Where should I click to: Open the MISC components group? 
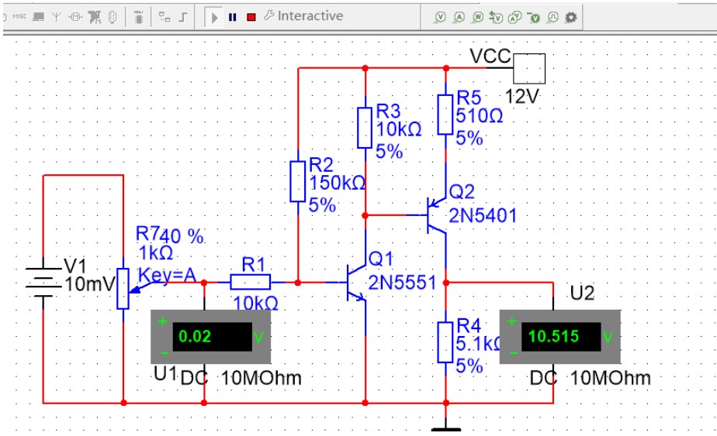pos(20,16)
